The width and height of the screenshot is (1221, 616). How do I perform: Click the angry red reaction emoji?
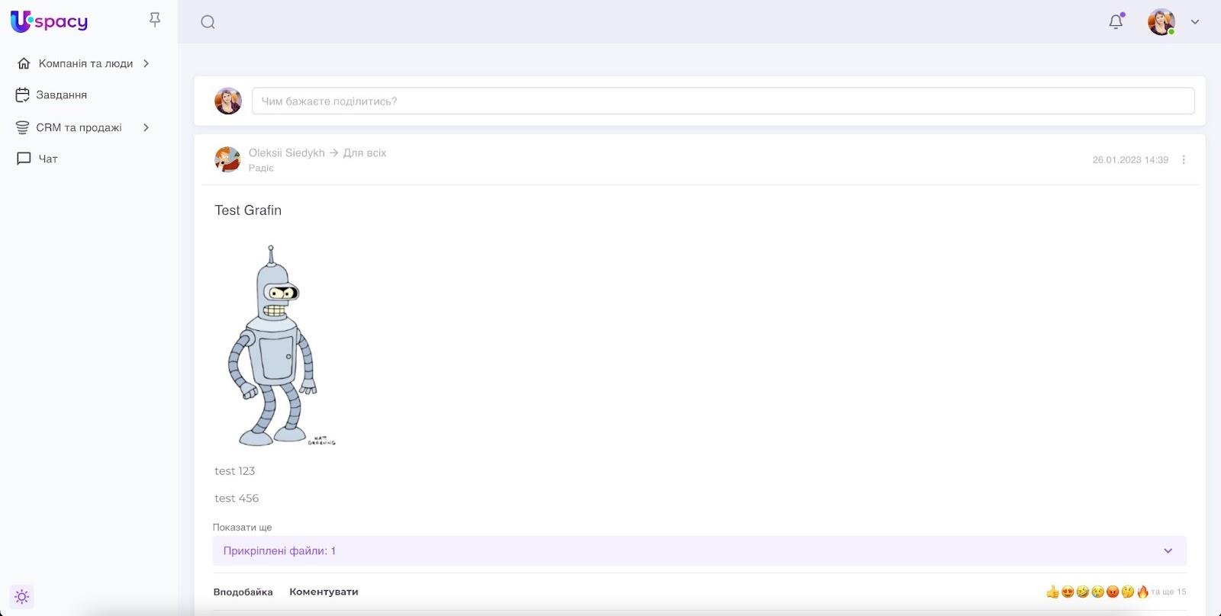pos(1113,592)
